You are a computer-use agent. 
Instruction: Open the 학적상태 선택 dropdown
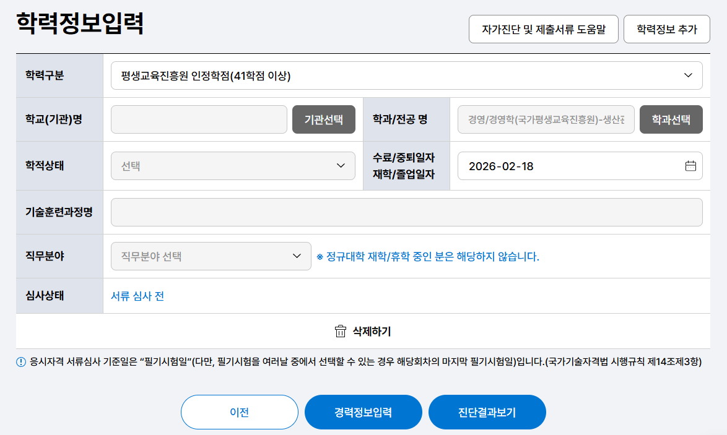(x=233, y=166)
